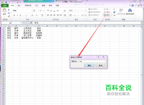This screenshot has height=105, width=144.
Task: Click the Decrease Indent icon
Action: (58, 15)
